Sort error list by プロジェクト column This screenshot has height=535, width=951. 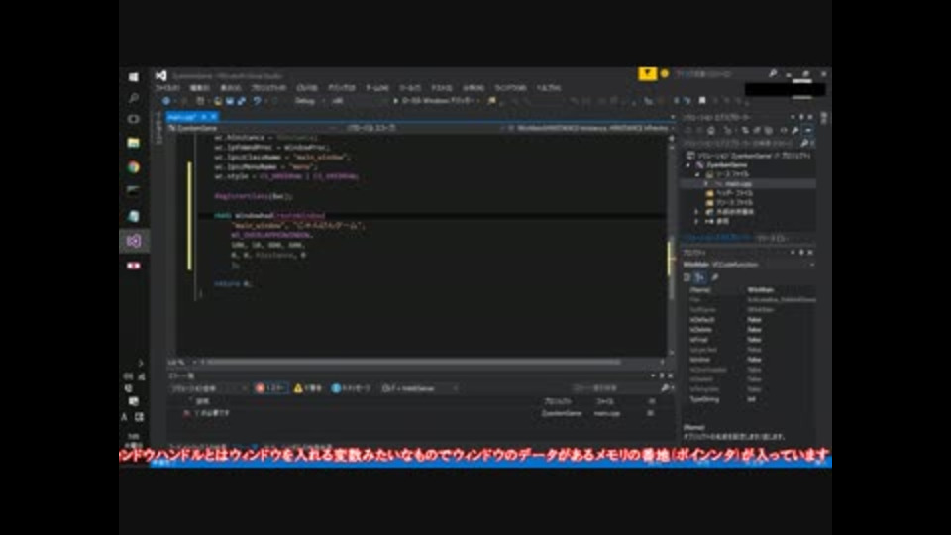click(558, 401)
